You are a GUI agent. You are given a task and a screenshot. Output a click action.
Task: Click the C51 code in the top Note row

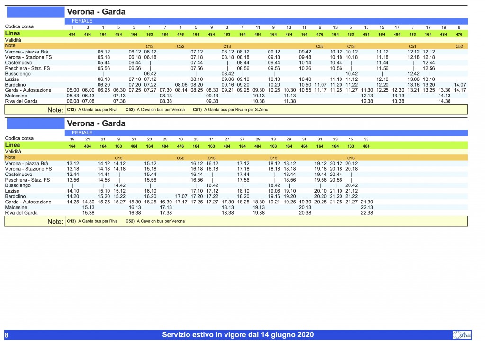(413, 46)
